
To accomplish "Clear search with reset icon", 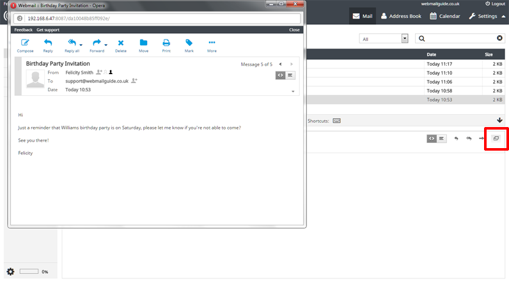I will tap(499, 38).
